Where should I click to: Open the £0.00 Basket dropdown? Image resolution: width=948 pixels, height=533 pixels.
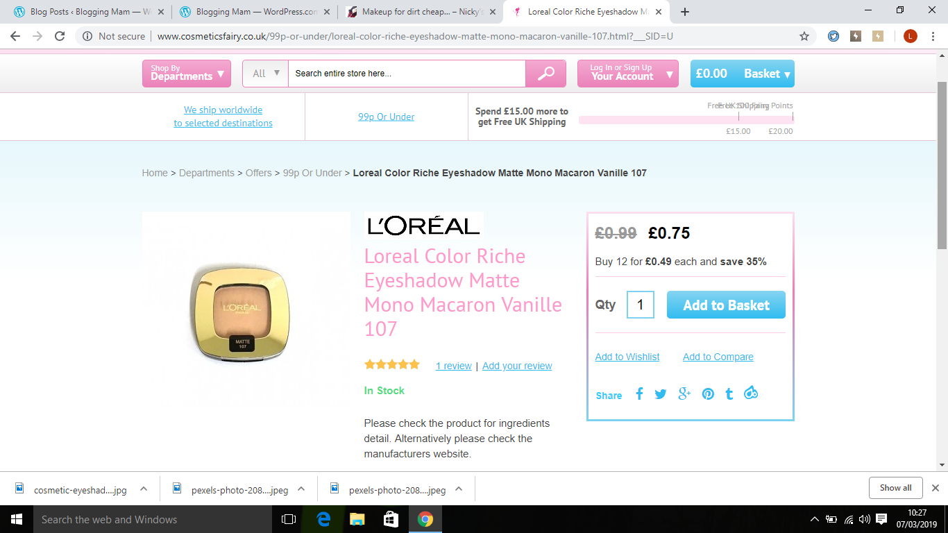tap(743, 74)
